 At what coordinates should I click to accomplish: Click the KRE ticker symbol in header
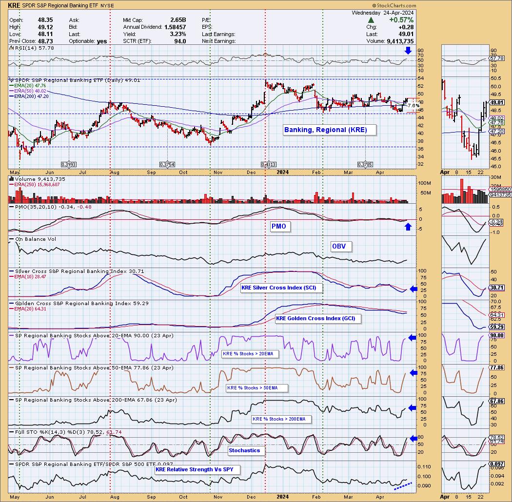point(14,5)
